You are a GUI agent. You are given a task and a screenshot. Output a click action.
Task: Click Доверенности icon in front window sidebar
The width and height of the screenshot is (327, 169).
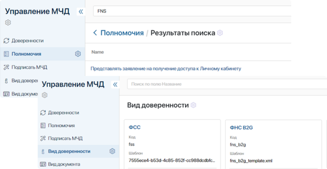43,113
